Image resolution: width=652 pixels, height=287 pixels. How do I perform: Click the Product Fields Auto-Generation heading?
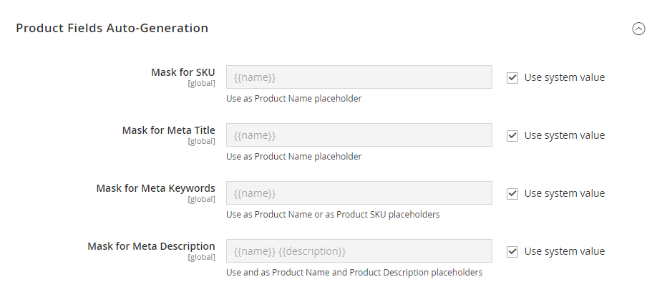point(112,28)
